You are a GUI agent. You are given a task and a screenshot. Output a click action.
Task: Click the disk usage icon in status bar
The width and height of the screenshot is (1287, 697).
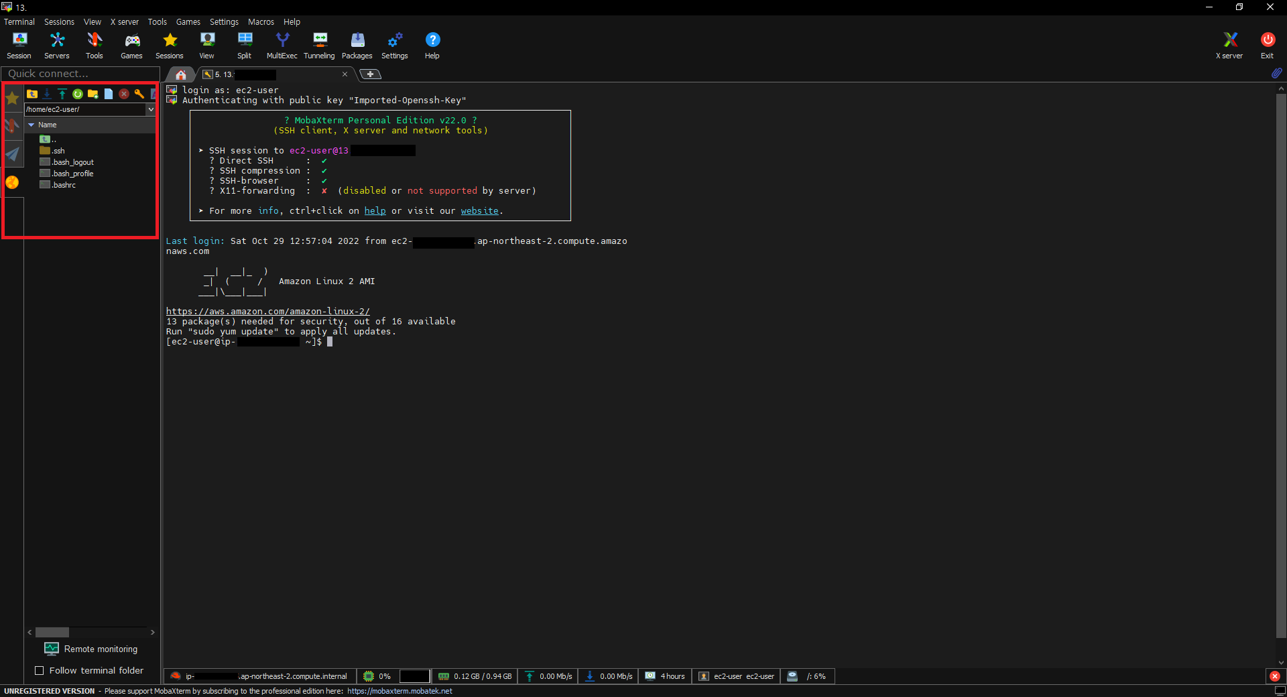(792, 676)
